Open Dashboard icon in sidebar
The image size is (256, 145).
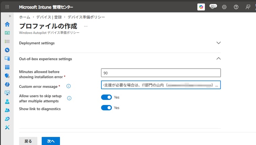[x=7, y=33]
